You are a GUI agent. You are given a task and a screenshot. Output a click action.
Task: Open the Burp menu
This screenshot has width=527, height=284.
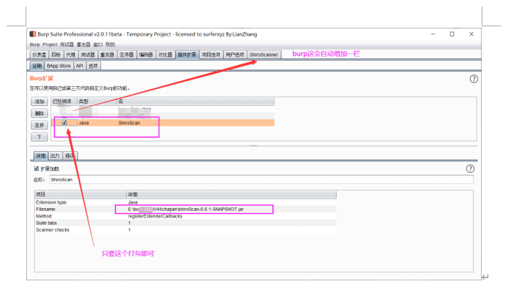(34, 45)
